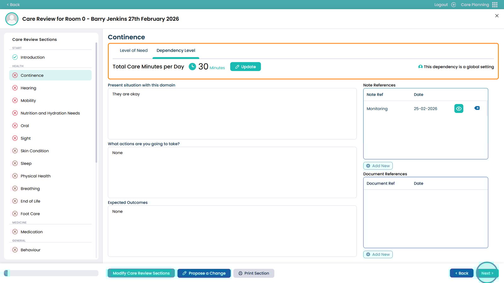
Task: Open the Mobility section in sidebar
Action: [28, 101]
